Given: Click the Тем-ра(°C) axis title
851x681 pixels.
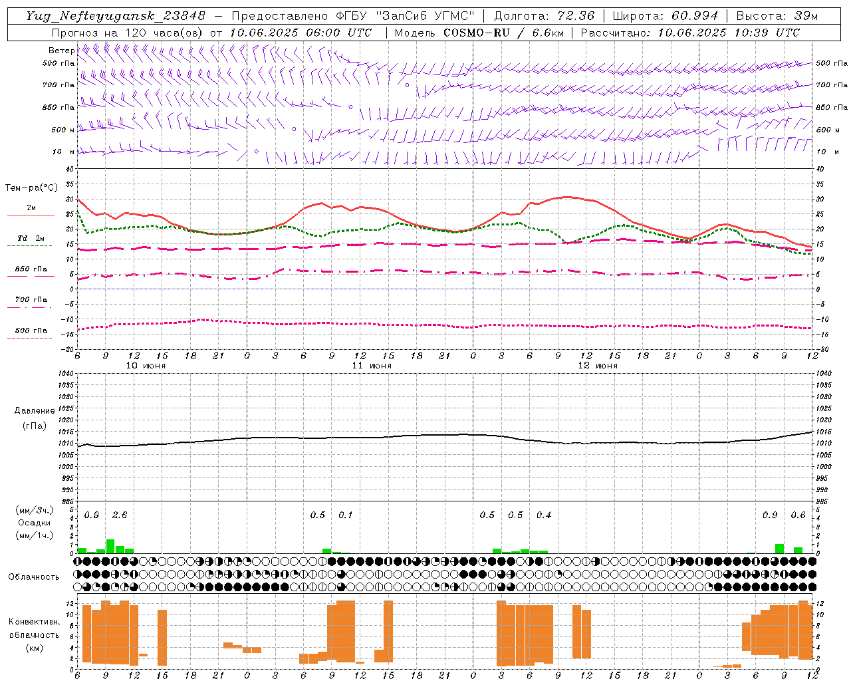Looking at the screenshot, I should [x=31, y=188].
